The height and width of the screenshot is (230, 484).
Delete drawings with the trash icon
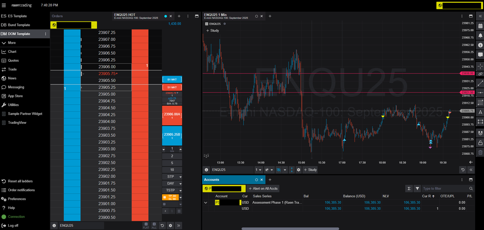coord(480,152)
